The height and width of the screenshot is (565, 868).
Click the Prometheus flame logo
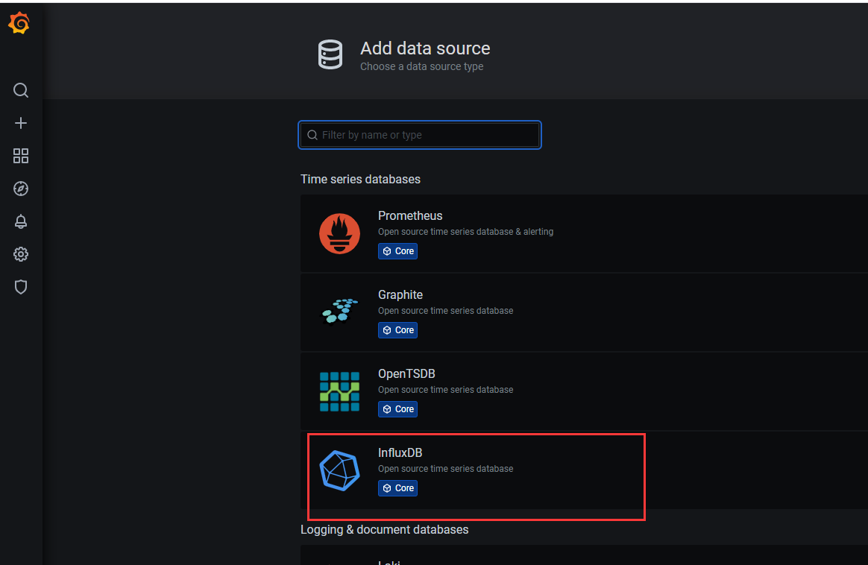point(339,233)
